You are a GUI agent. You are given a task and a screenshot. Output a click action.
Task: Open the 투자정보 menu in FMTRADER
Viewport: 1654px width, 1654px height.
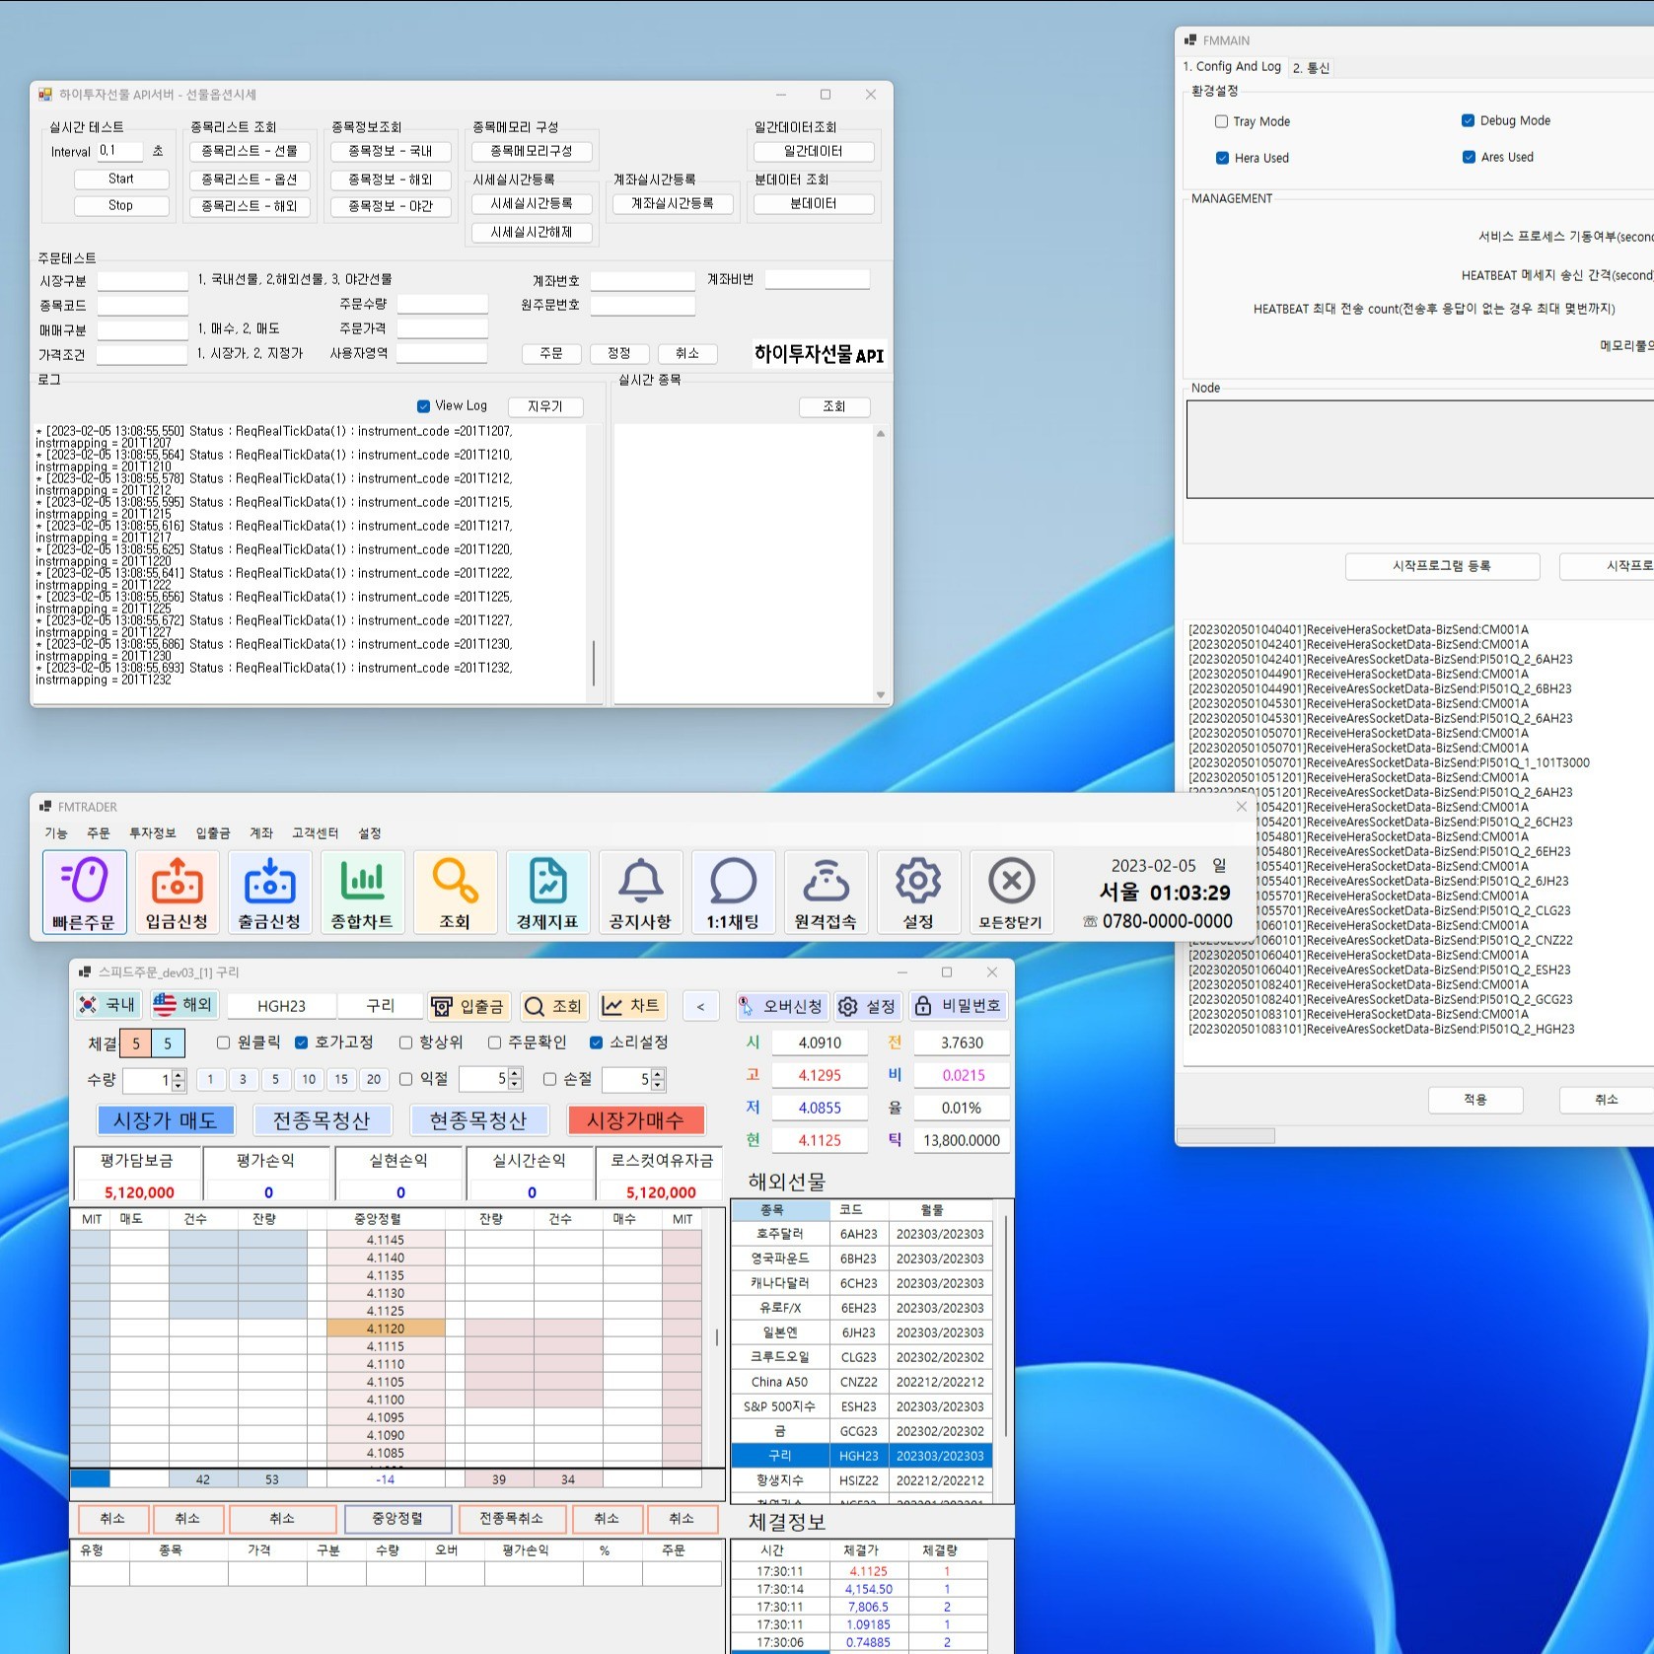coord(152,833)
